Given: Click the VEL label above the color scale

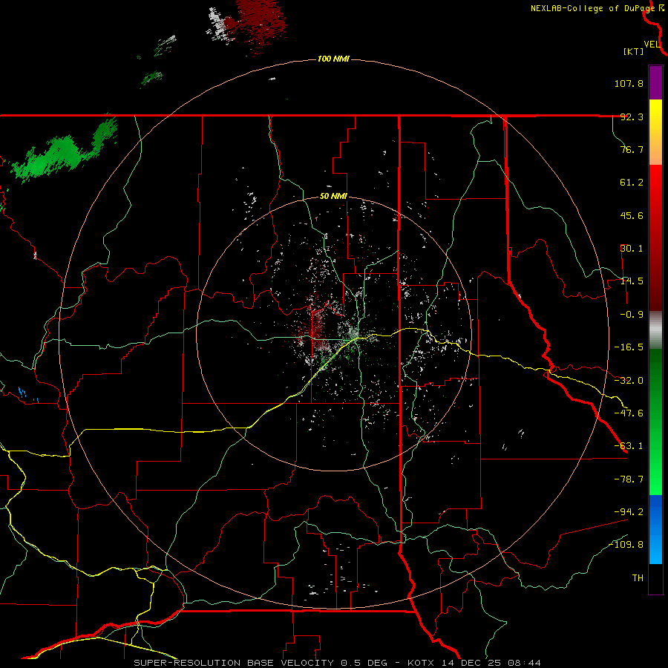Looking at the screenshot, I should tap(652, 45).
